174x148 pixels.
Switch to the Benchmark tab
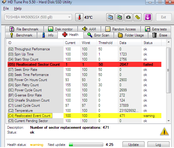point(21,35)
